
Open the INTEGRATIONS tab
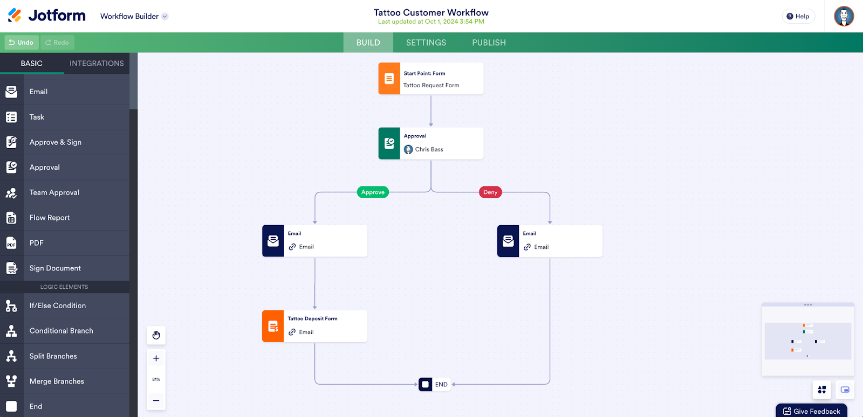click(97, 64)
